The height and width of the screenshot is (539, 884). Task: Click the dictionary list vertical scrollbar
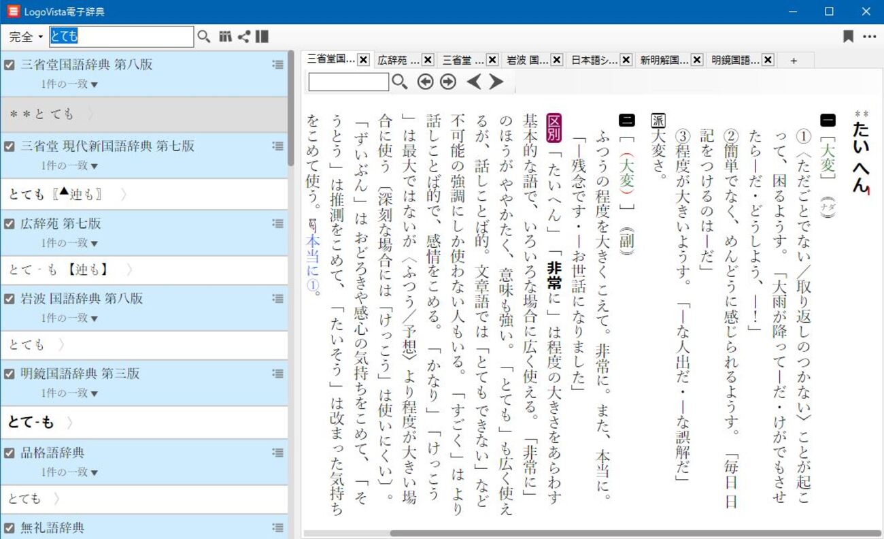(291, 109)
